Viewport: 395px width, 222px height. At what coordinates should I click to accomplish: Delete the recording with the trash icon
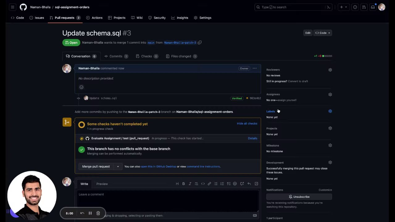98,213
